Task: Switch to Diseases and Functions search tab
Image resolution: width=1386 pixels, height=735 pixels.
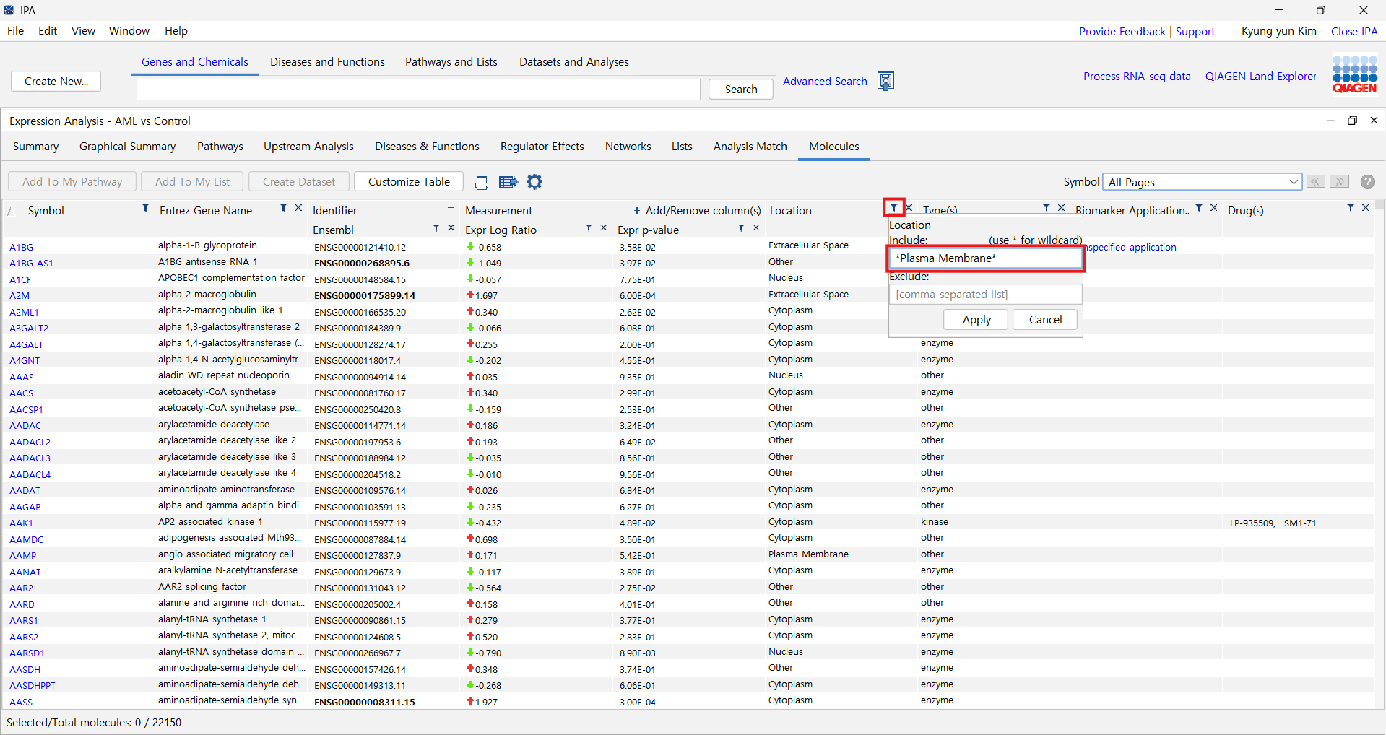Action: click(327, 62)
